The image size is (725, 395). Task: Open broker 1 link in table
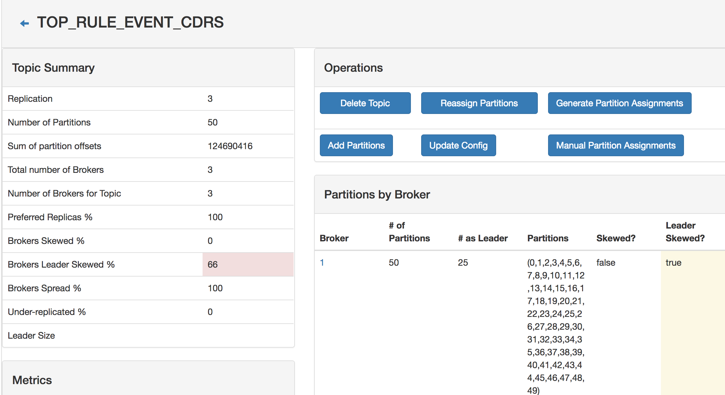tap(322, 262)
